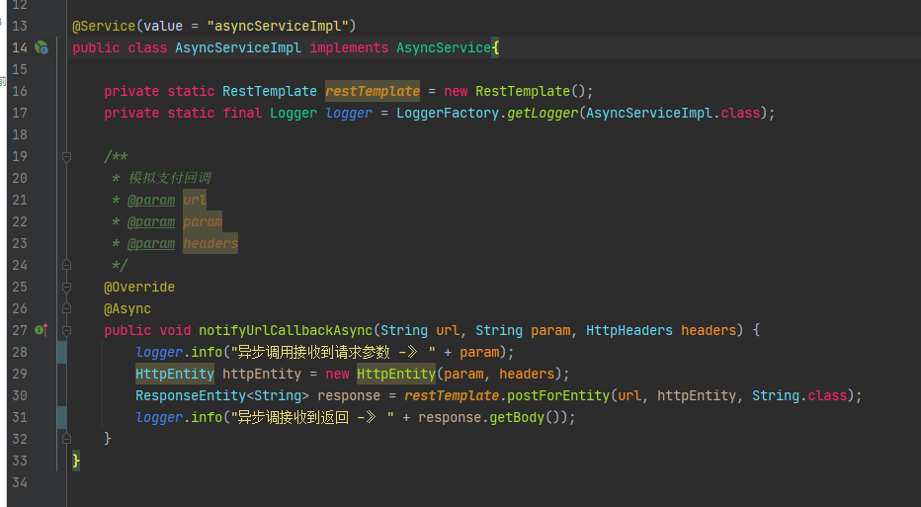Place cursor at the closing brace on line 33
The height and width of the screenshot is (507, 921).
click(x=76, y=461)
